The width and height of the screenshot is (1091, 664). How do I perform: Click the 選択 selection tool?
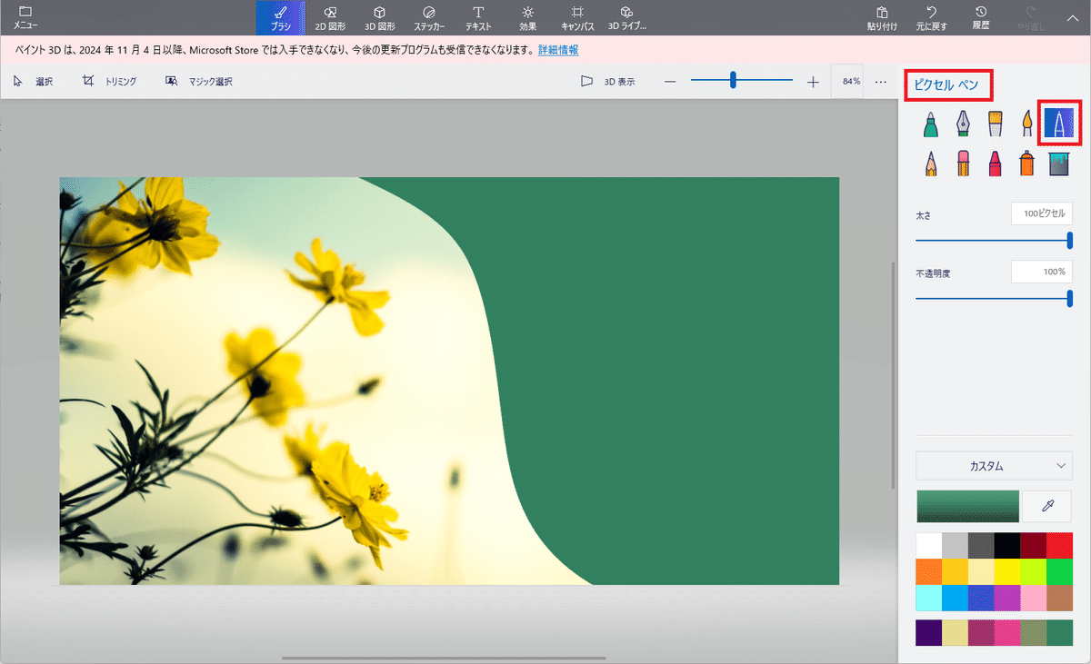click(33, 82)
